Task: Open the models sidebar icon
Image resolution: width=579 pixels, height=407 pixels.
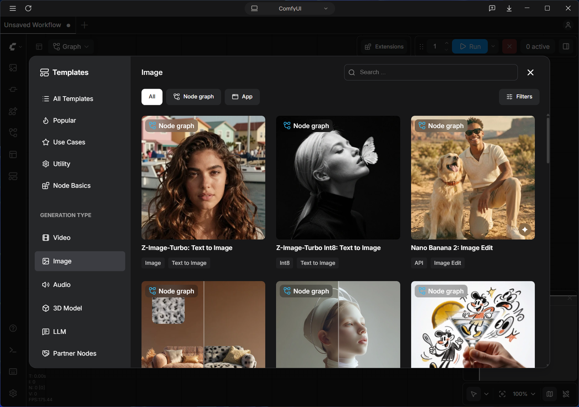Action: tap(13, 111)
